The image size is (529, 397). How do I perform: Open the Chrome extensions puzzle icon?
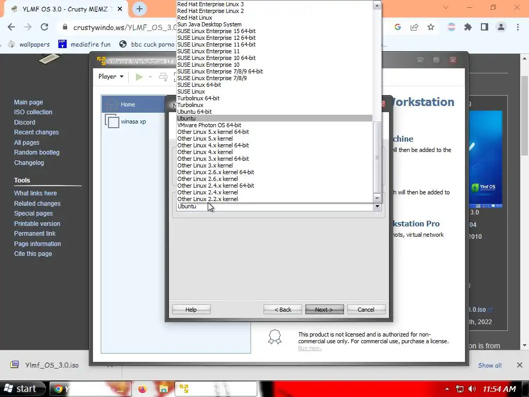point(468,27)
